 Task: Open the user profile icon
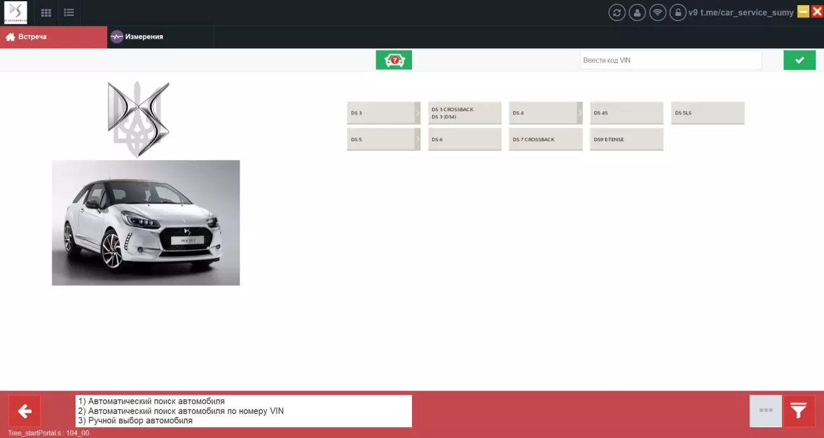pyautogui.click(x=637, y=13)
